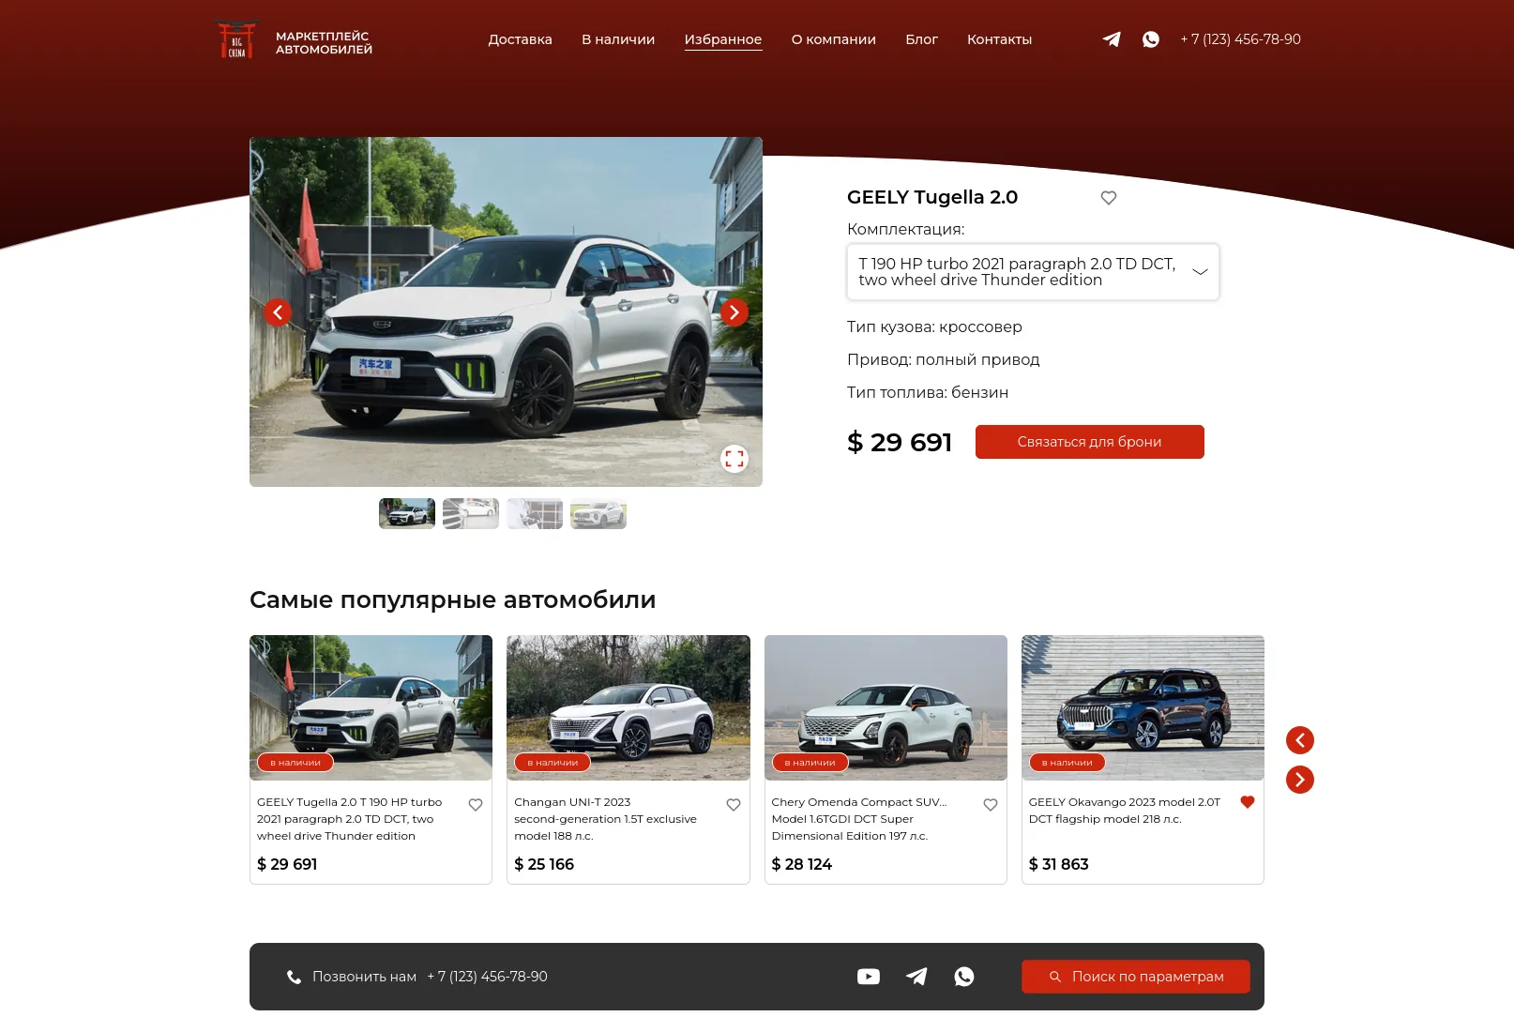Click в наличии badge on Okavango card
Screen dimensions: 1514x1032
1067,763
